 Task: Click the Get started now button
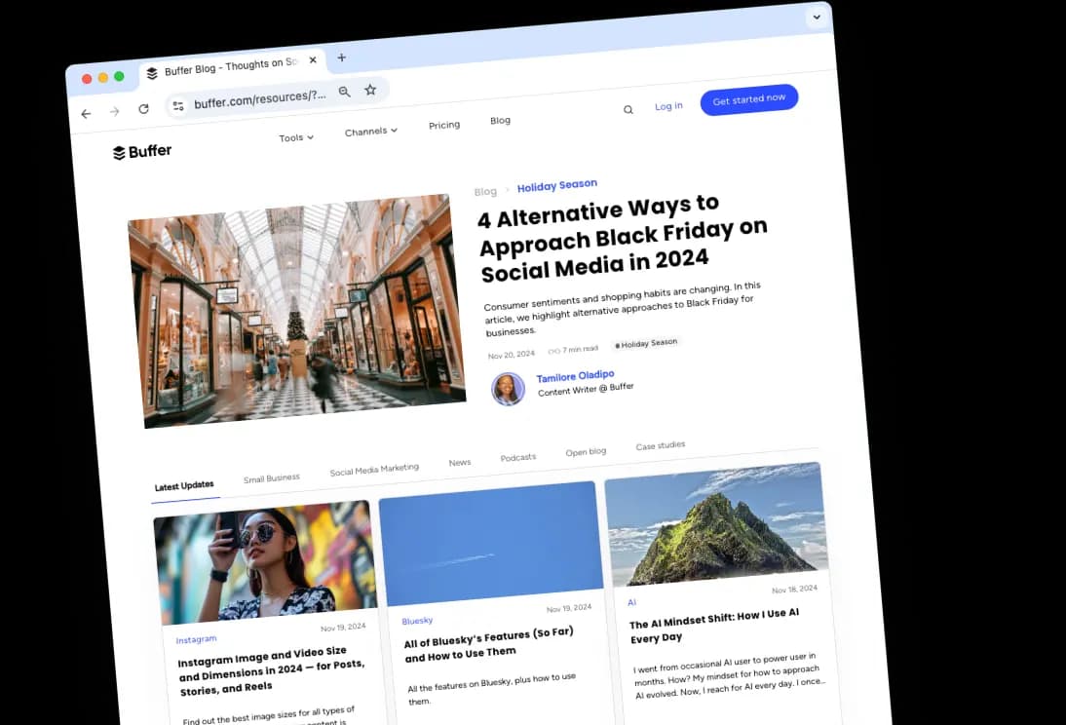[x=748, y=99]
